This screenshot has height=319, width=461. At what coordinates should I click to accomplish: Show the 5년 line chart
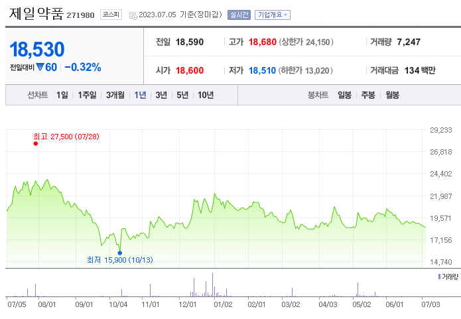tap(182, 95)
